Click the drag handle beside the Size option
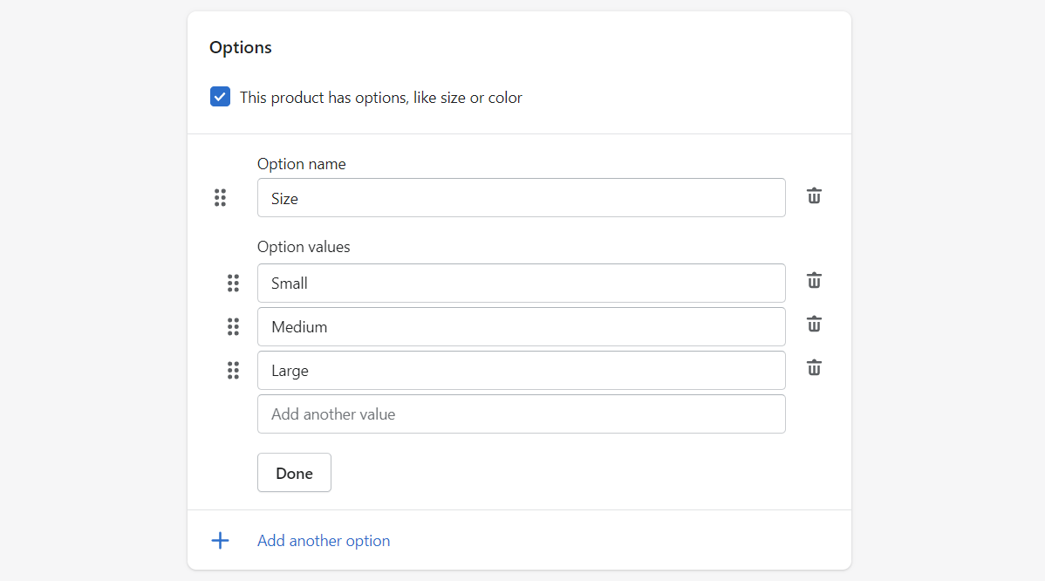This screenshot has height=581, width=1045. [x=220, y=198]
